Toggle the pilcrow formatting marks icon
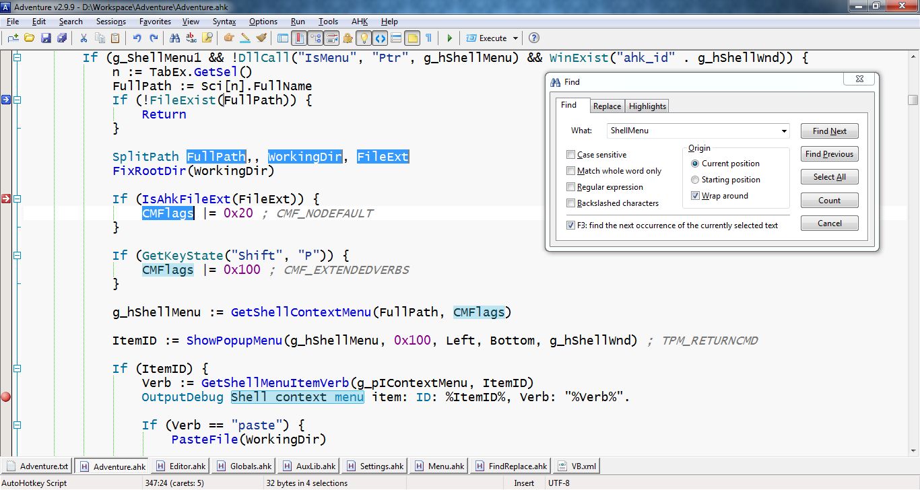920x490 pixels. (428, 38)
